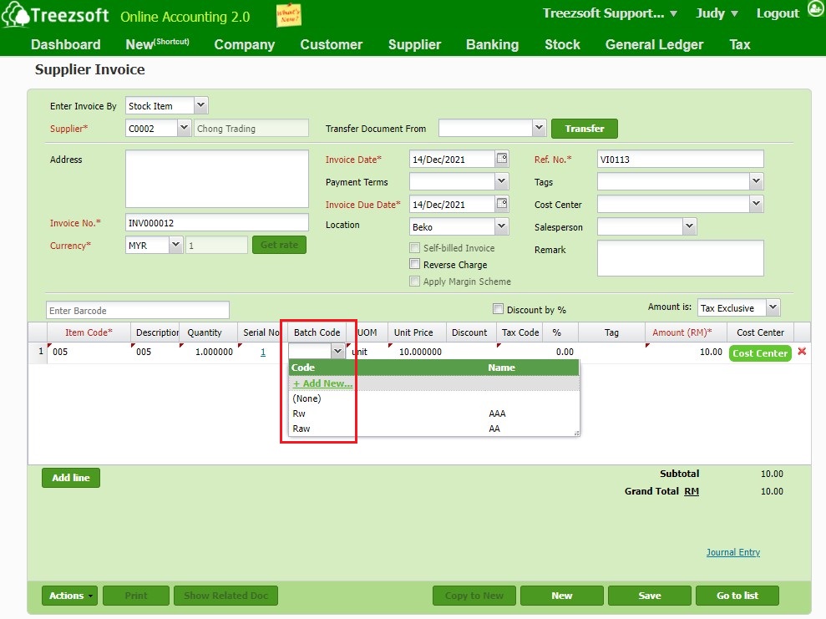This screenshot has width=826, height=619.
Task: Select batch code Raw from list
Action: (302, 429)
